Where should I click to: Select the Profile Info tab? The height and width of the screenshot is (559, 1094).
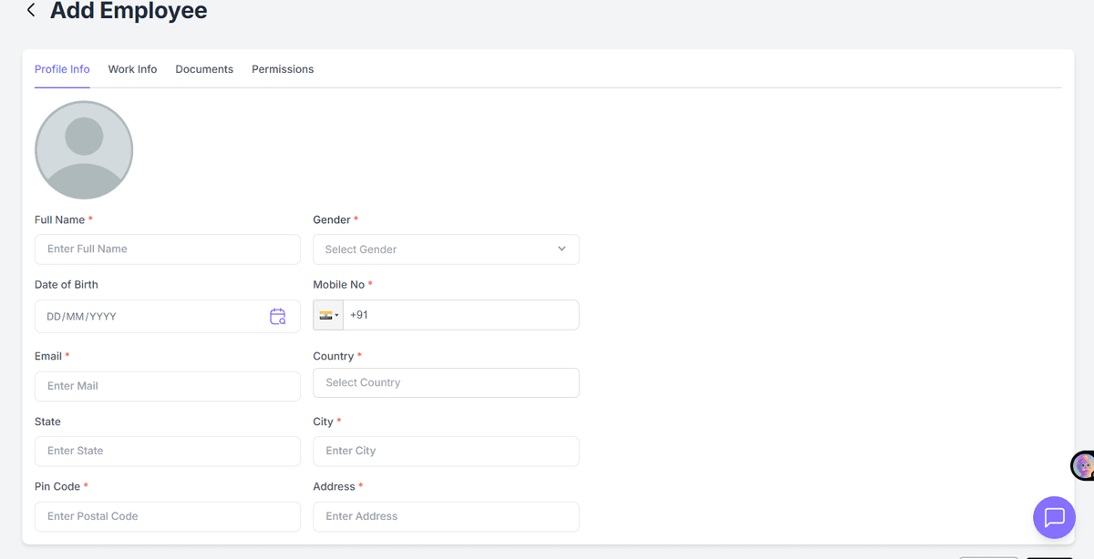point(61,68)
